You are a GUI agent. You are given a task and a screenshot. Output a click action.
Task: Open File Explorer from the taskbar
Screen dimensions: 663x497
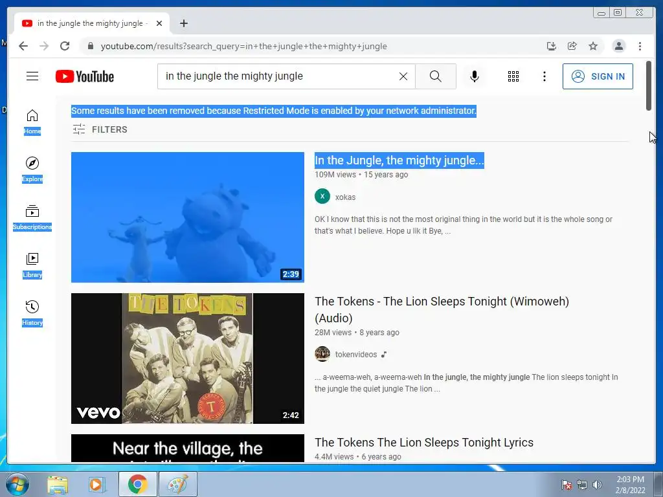58,484
